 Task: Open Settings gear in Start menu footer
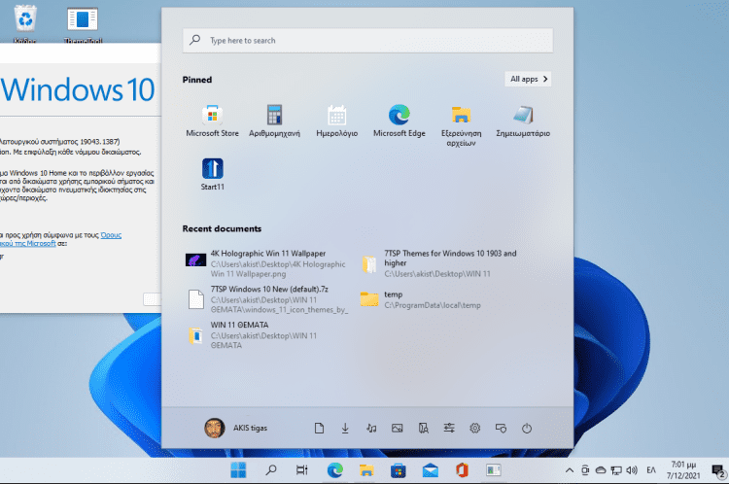474,429
